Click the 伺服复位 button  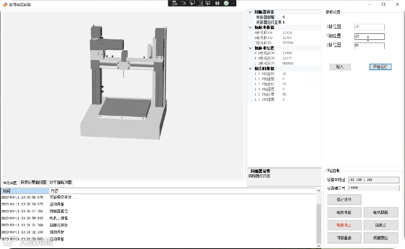tap(381, 238)
